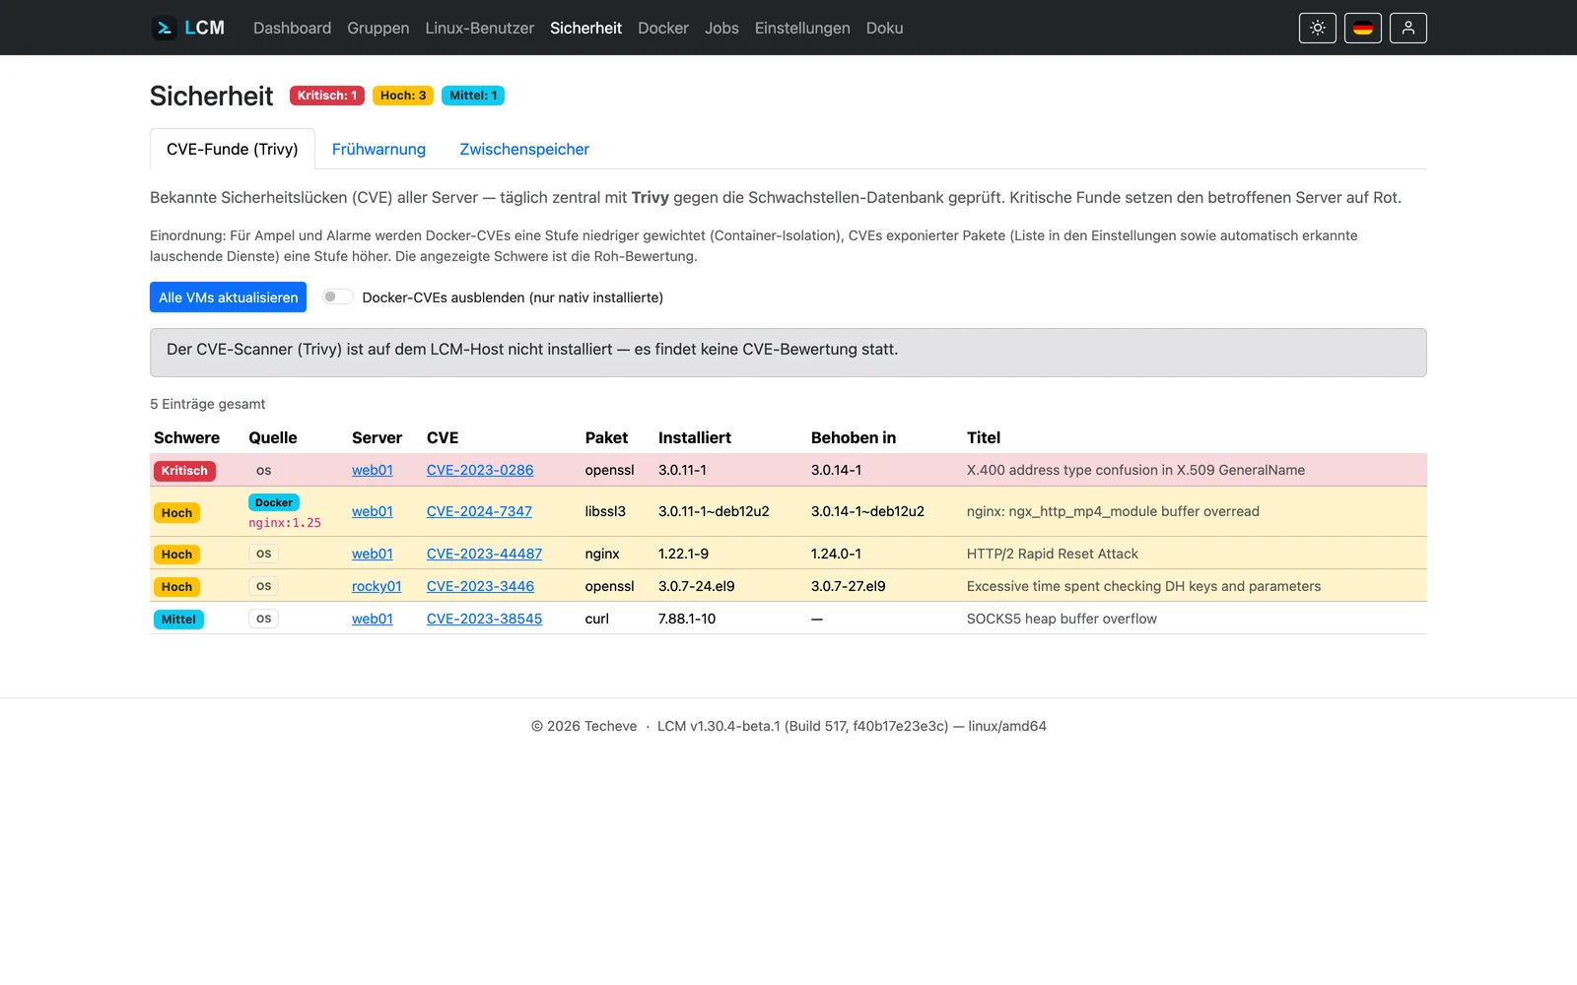The height and width of the screenshot is (985, 1577).
Task: Open the rocky01 server link
Action: pos(377,586)
